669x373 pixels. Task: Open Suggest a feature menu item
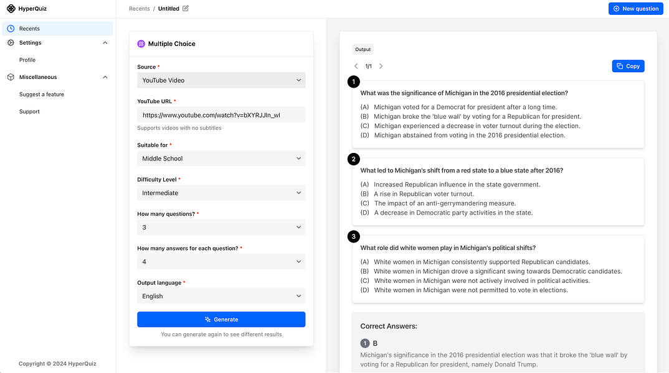[x=42, y=94]
